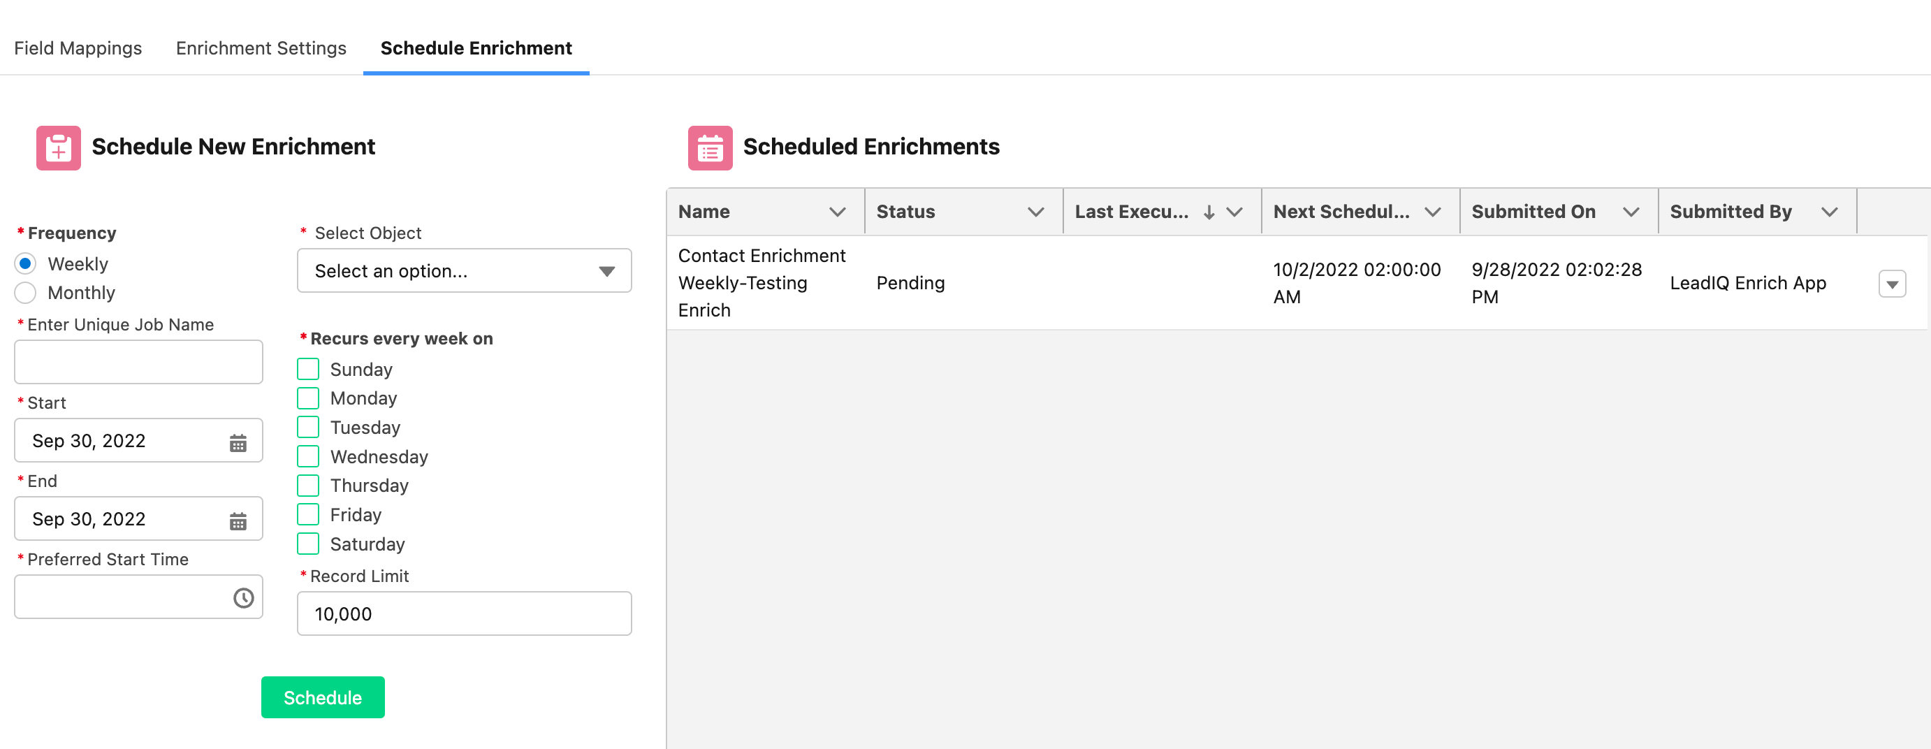The image size is (1931, 749).
Task: Click the sort arrow on Last Executed column
Action: pos(1209,212)
